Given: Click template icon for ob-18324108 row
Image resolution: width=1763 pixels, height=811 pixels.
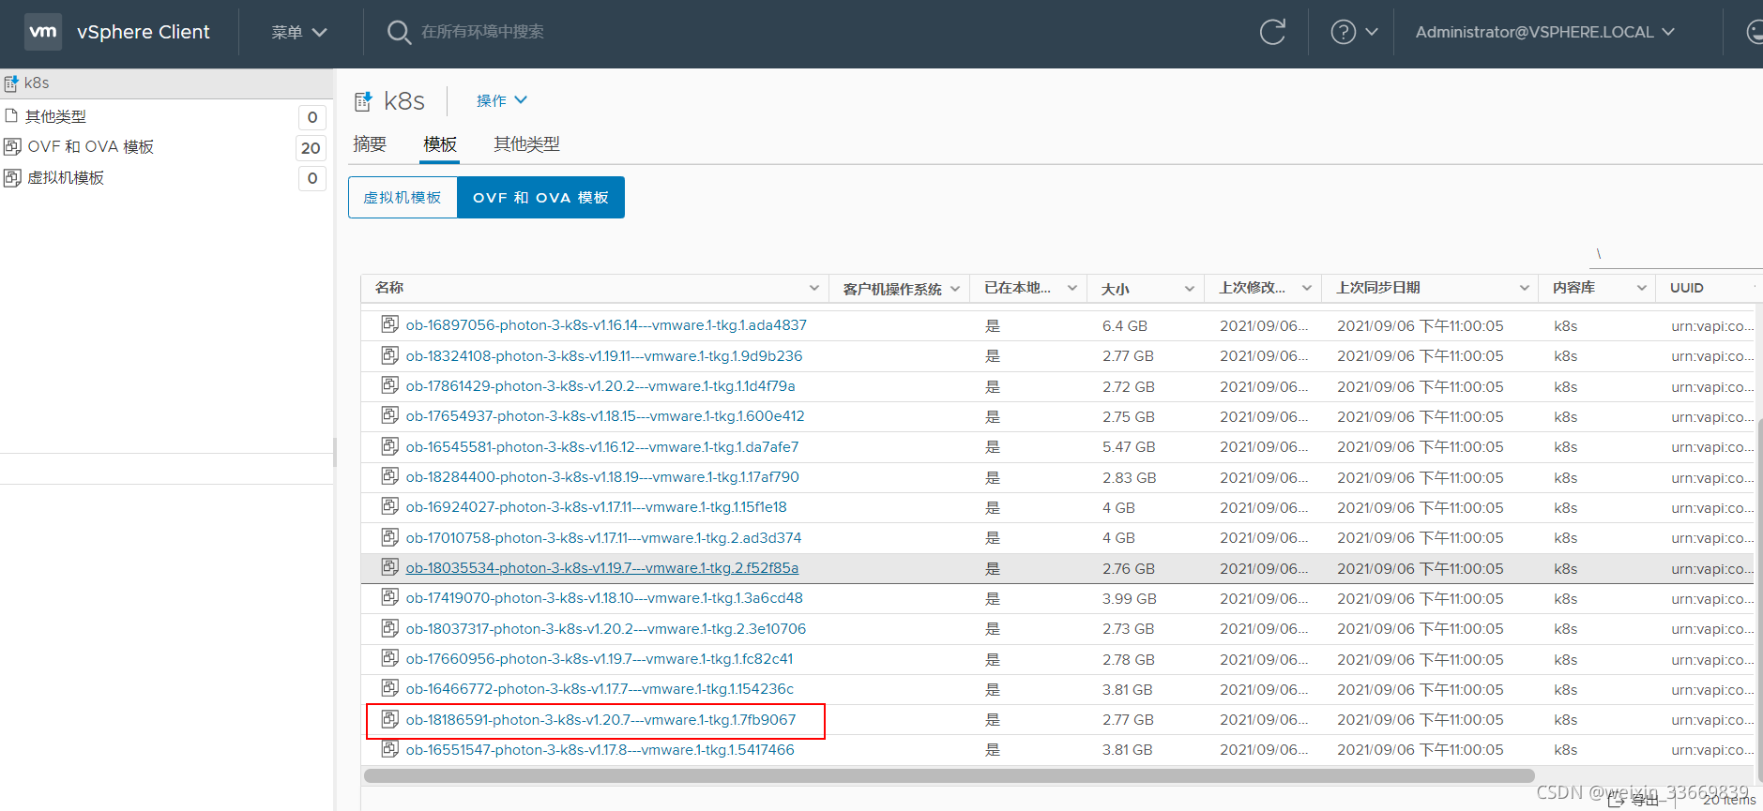Looking at the screenshot, I should [x=389, y=355].
